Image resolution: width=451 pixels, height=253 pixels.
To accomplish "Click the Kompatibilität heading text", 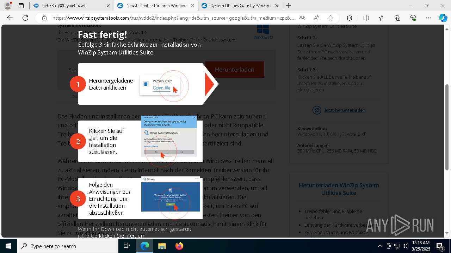I will pyautogui.click(x=312, y=129).
